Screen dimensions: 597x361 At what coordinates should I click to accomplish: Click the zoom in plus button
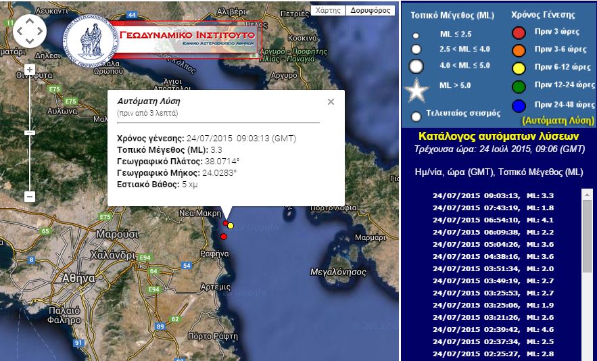pyautogui.click(x=30, y=70)
